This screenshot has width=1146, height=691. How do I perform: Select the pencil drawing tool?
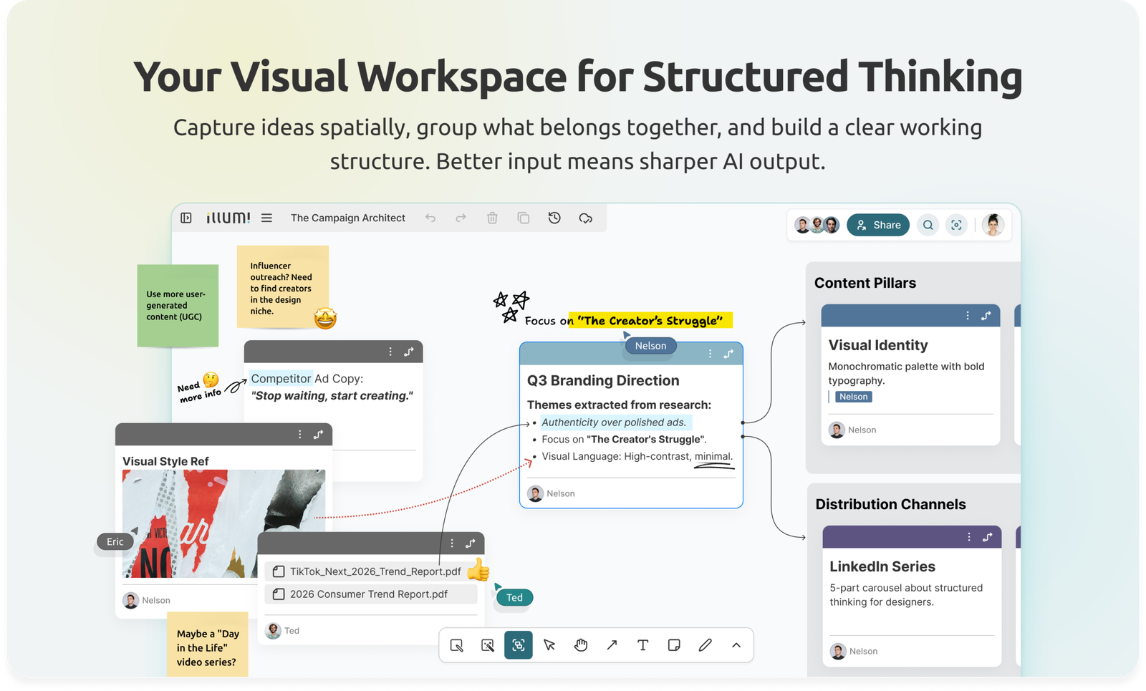pyautogui.click(x=706, y=645)
